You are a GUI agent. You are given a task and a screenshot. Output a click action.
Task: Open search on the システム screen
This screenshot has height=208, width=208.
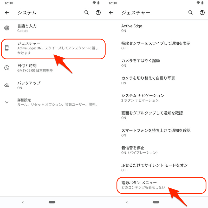[x=87, y=12]
